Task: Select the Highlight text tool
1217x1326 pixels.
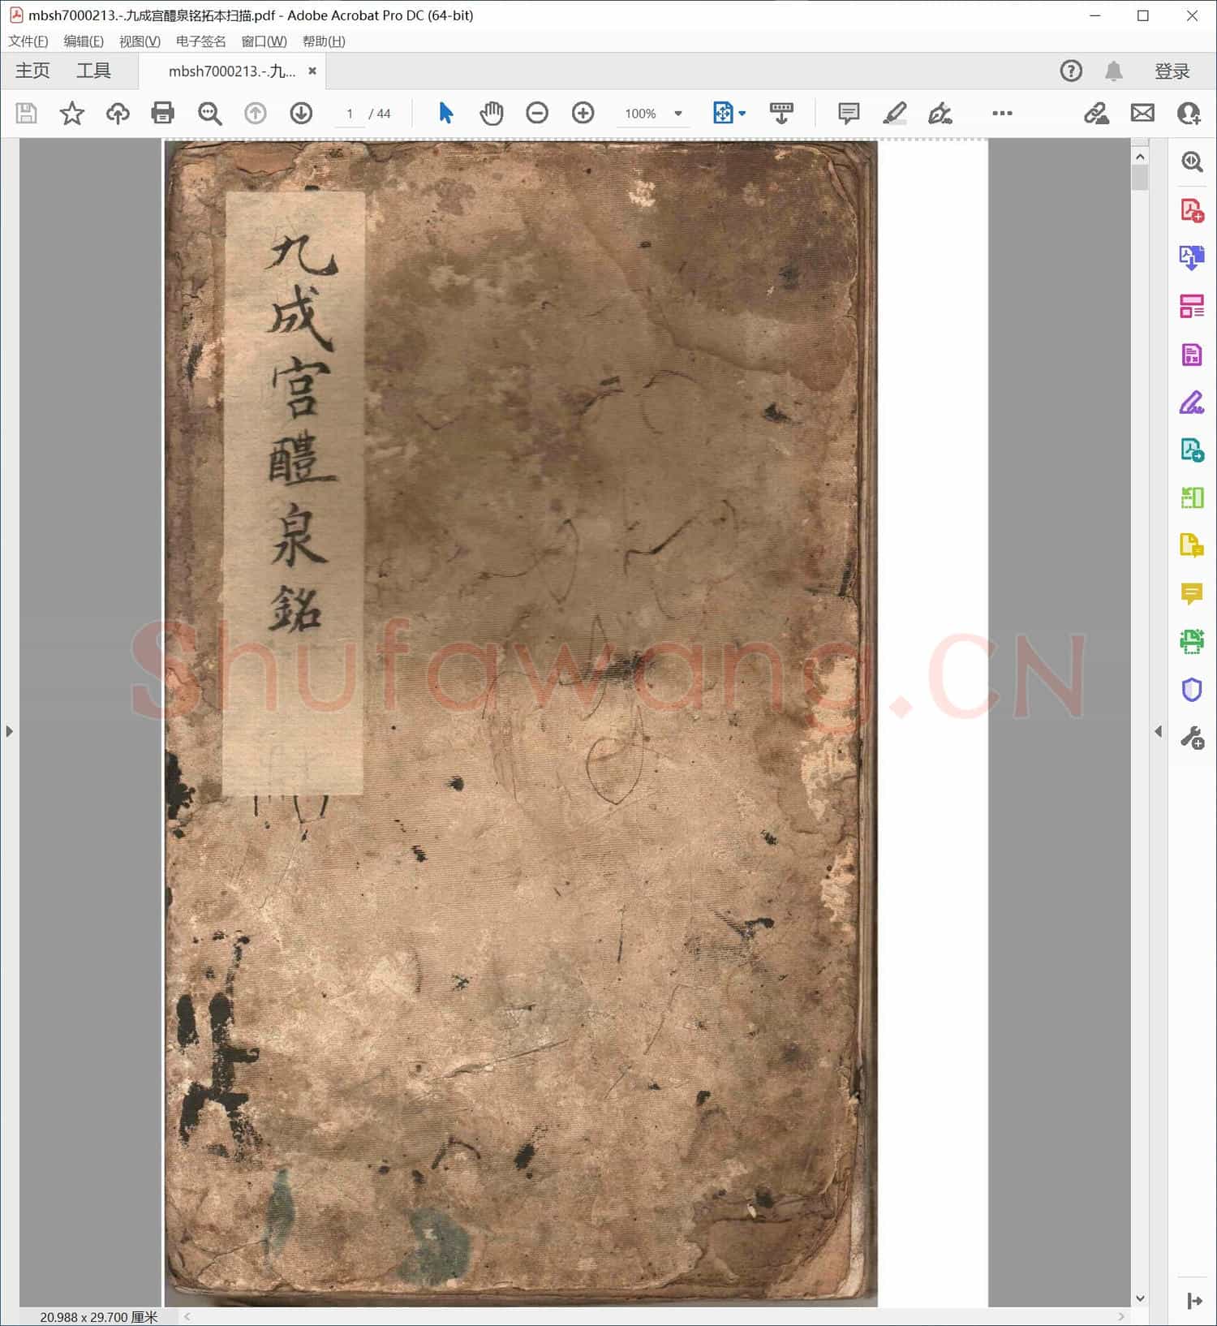Action: click(x=894, y=113)
